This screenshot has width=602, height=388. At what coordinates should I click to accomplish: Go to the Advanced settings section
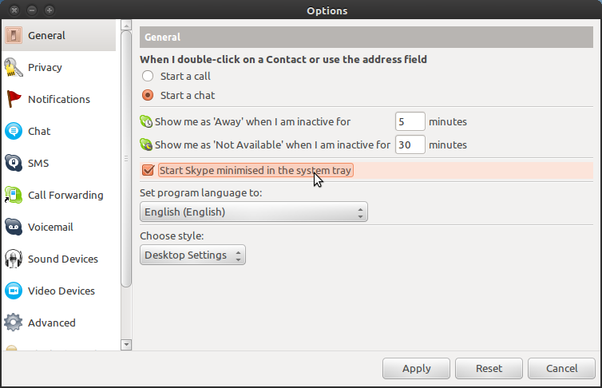click(51, 323)
